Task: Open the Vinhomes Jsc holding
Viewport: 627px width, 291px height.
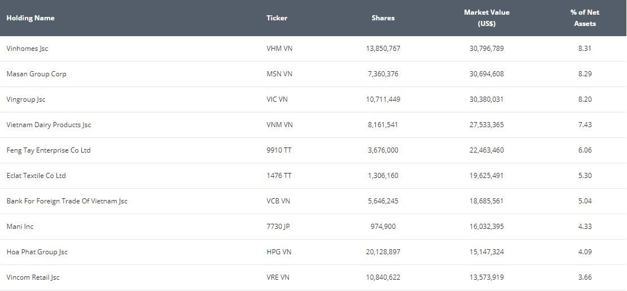Action: click(x=27, y=49)
